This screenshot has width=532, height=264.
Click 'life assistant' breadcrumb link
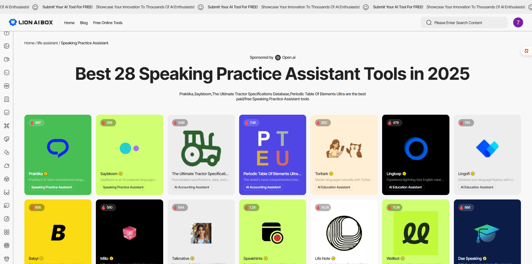pos(48,43)
